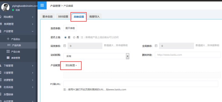Enable the 同类推荐 checkbox
This screenshot has height=102, width=222.
pos(65,46)
